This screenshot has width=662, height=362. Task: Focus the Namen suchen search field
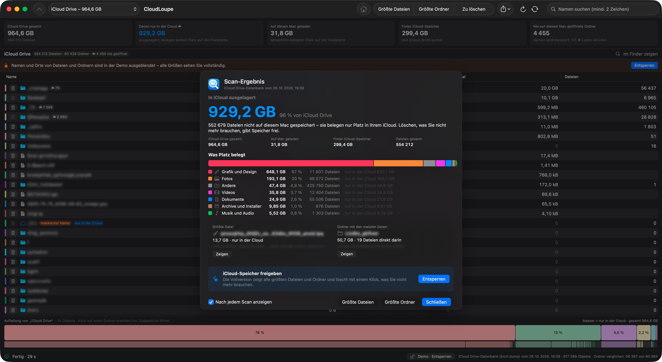click(x=603, y=9)
